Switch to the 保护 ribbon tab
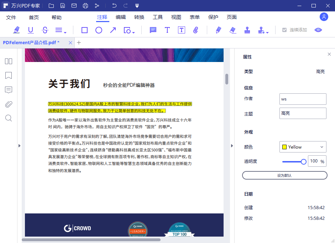This screenshot has height=243, width=335. [213, 17]
